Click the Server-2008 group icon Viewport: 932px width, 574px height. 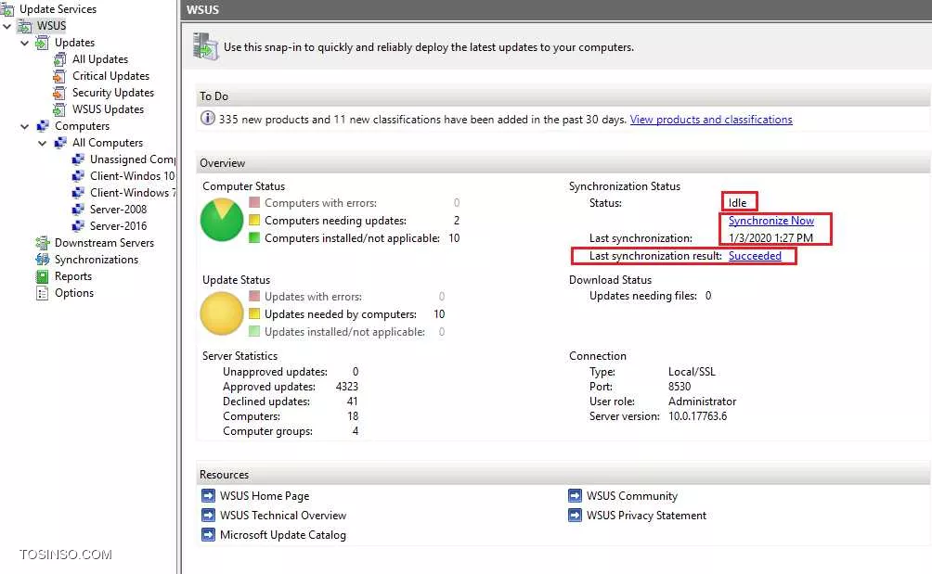(x=78, y=209)
